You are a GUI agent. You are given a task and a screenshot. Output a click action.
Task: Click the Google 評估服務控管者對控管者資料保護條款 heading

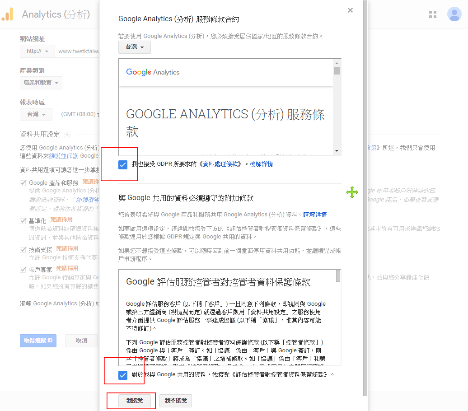pos(218,282)
